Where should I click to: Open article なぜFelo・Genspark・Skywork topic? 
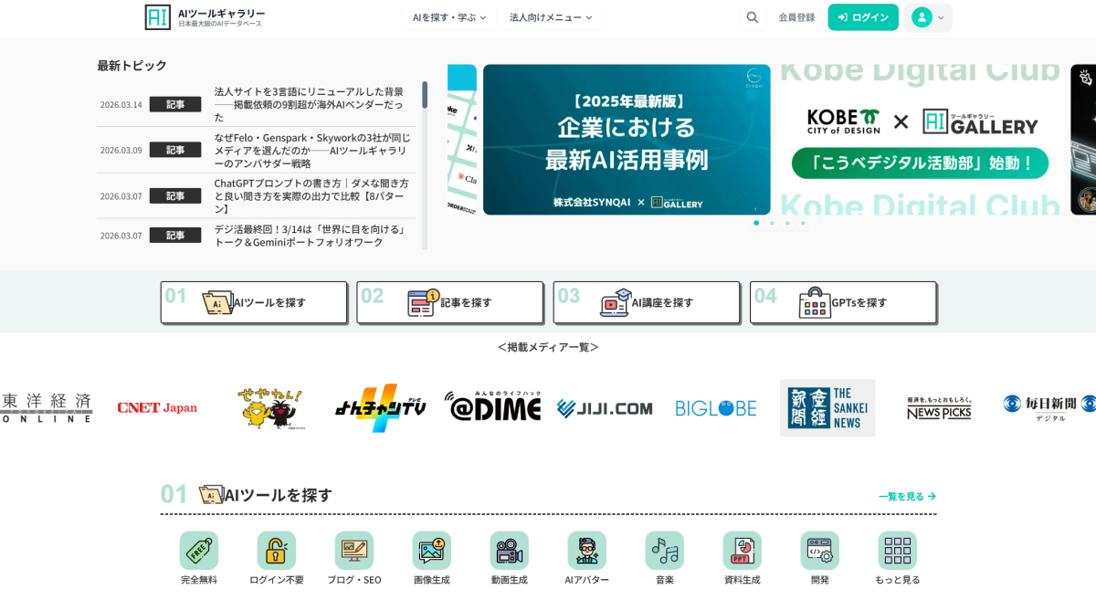tap(313, 150)
